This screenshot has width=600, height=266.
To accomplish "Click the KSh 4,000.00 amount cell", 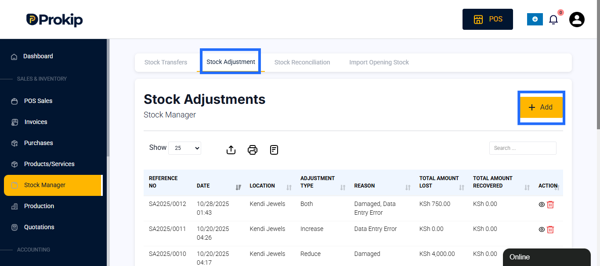I will pos(437,254).
